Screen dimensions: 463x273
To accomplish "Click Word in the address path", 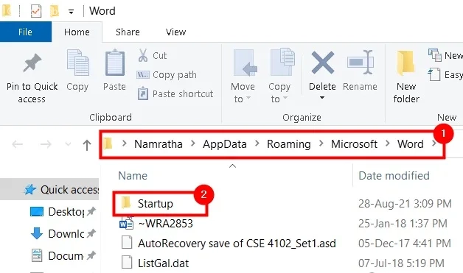I will coord(411,144).
